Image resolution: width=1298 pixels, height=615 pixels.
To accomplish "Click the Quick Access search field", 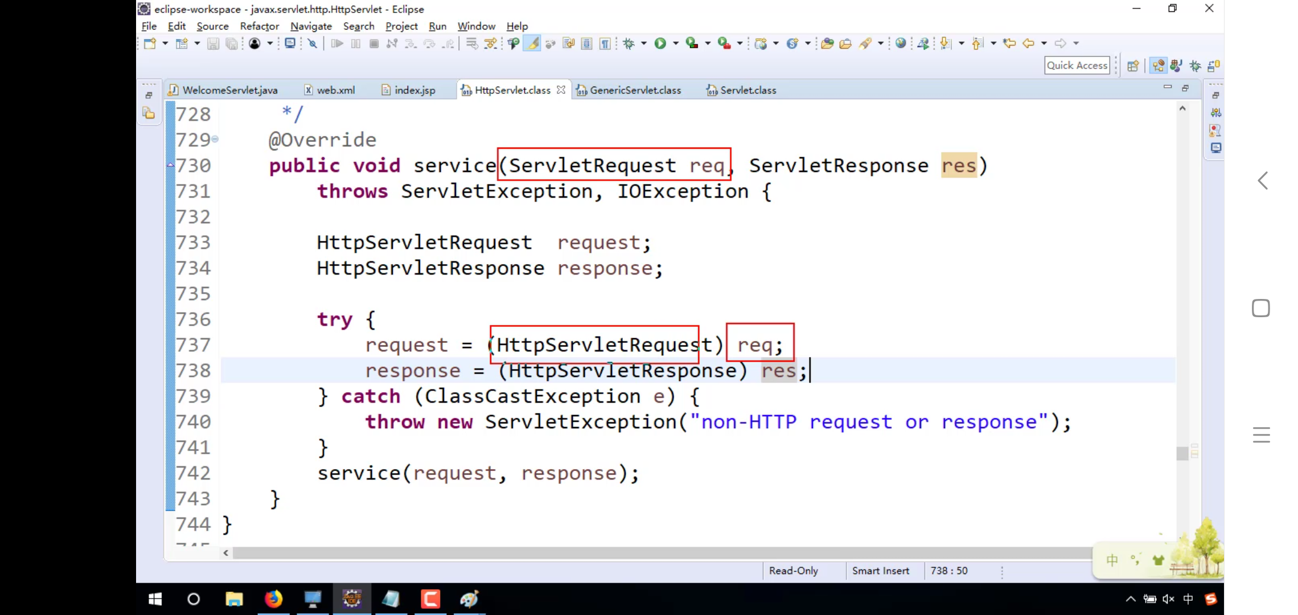I will 1077,65.
